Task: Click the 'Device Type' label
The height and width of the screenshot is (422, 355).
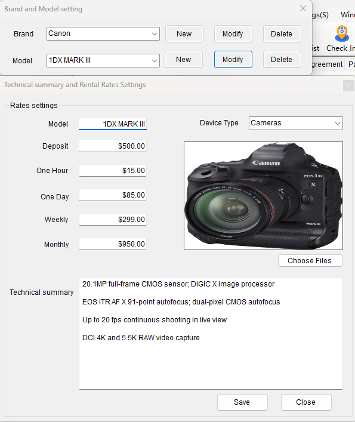Action: click(x=219, y=123)
